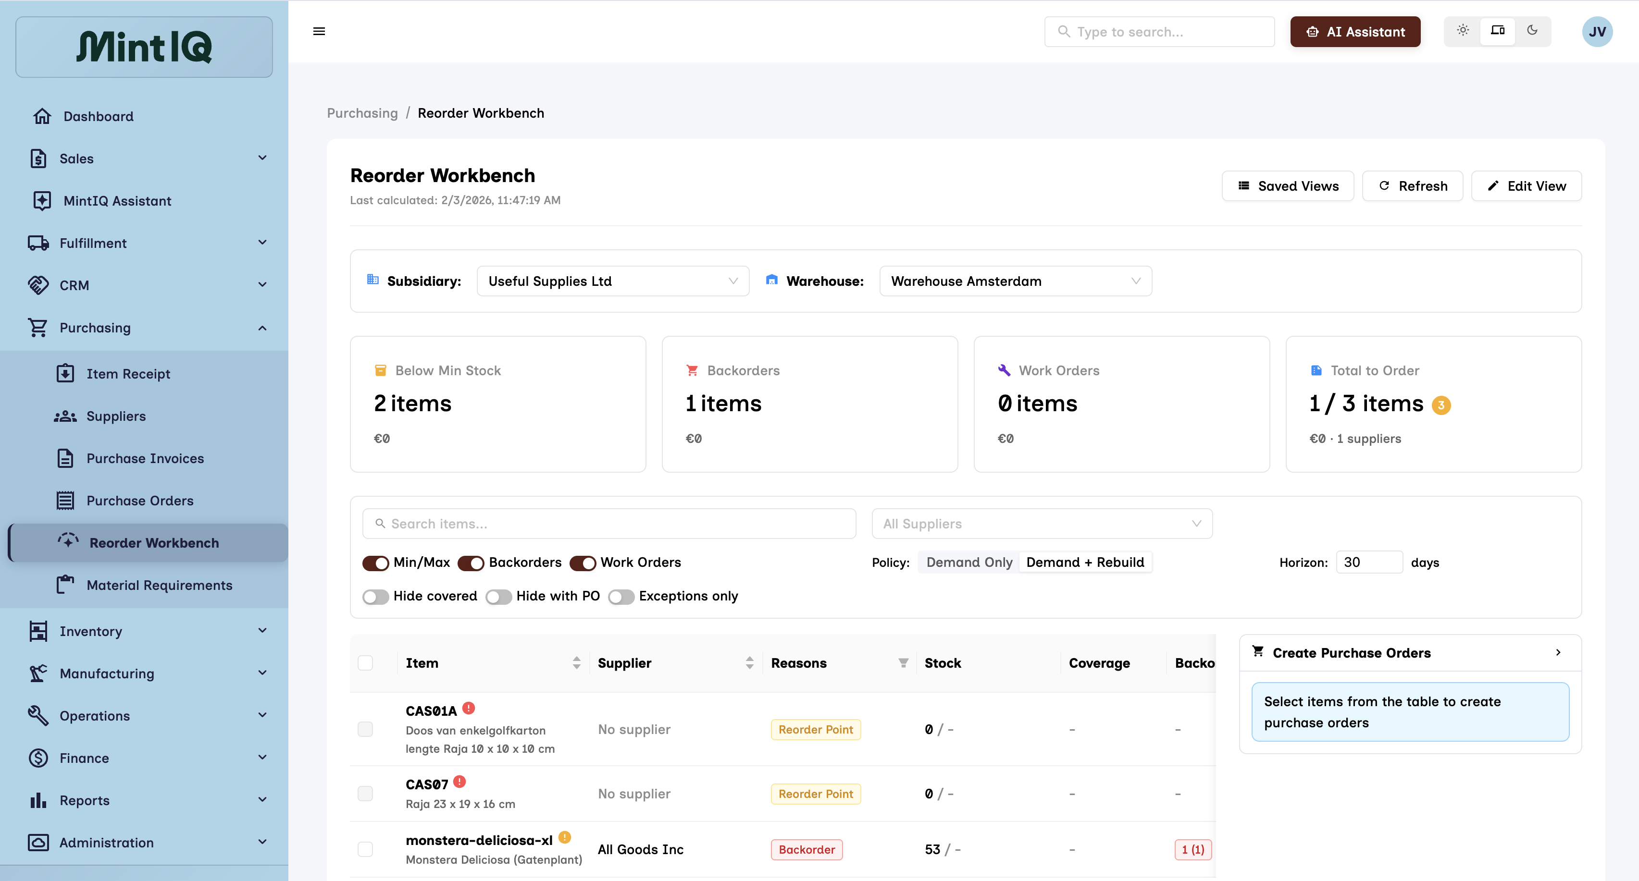Sort by the Item column arrows
Screen dimensions: 1639x881
576,663
